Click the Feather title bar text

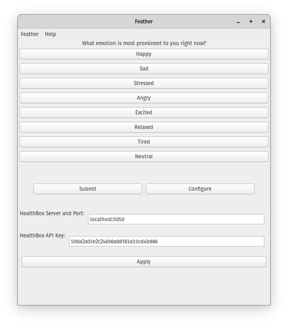(x=144, y=22)
